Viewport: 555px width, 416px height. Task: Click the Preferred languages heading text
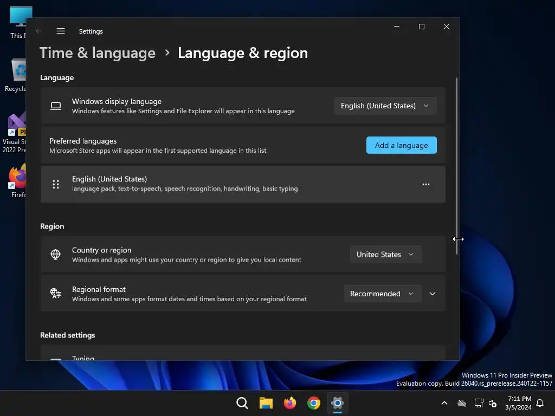(83, 141)
